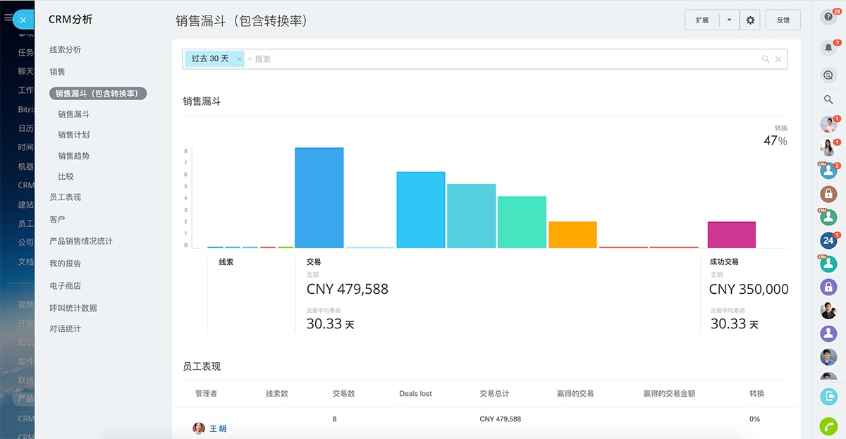Open the chat search bubble icon
Image resolution: width=846 pixels, height=439 pixels.
click(828, 75)
